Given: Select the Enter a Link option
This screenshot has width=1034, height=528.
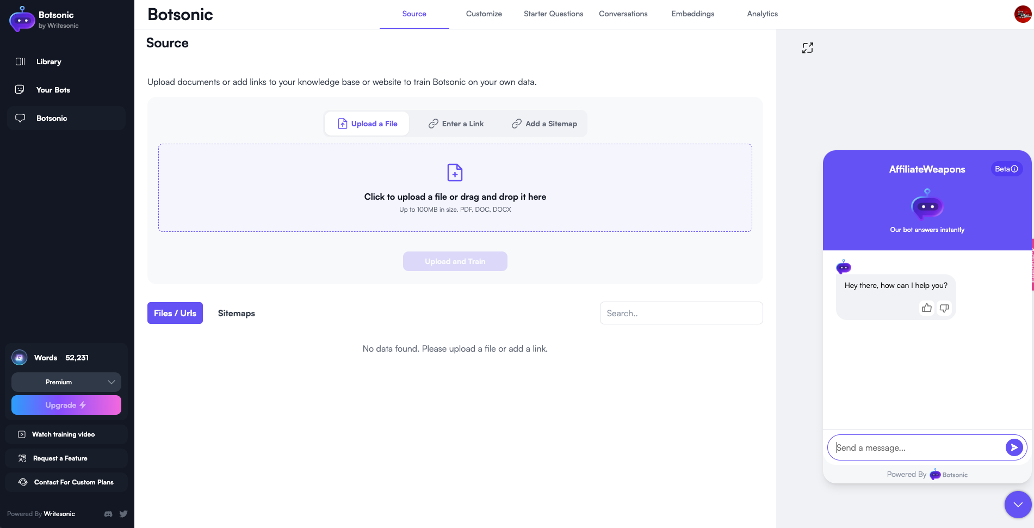Looking at the screenshot, I should [x=456, y=124].
